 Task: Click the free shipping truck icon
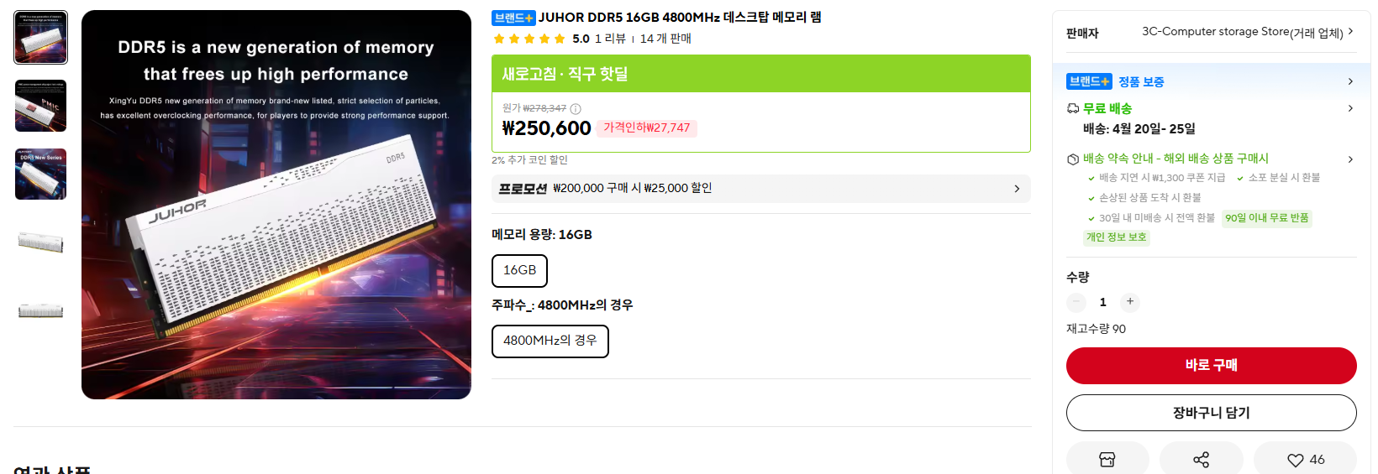coord(1073,108)
